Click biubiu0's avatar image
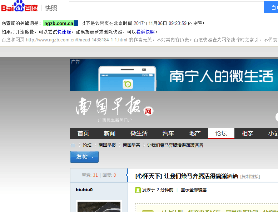278x212 pixels. click(99, 206)
